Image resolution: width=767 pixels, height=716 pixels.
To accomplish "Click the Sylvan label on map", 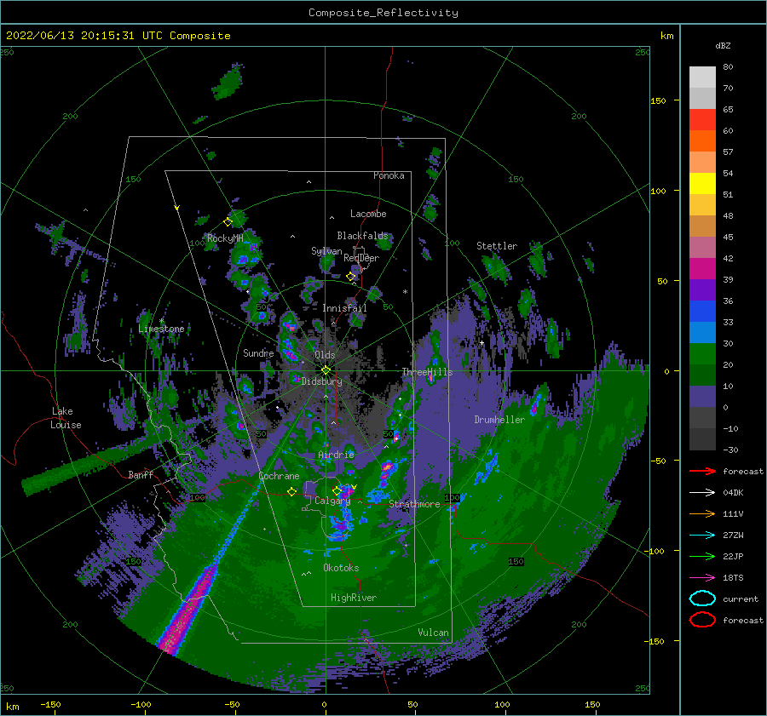I will click(x=326, y=251).
